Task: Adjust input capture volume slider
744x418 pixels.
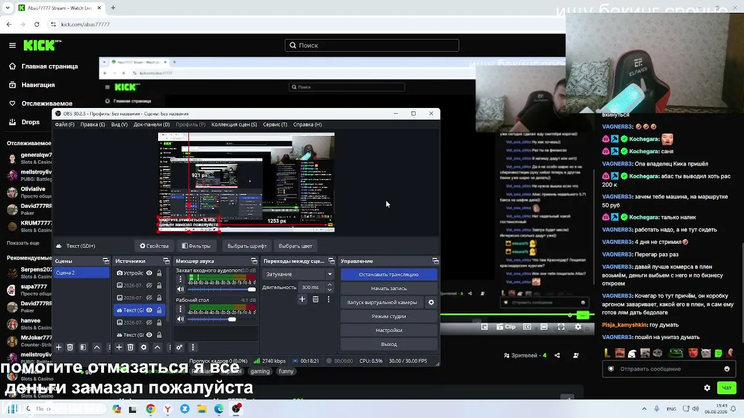Action: coord(221,289)
